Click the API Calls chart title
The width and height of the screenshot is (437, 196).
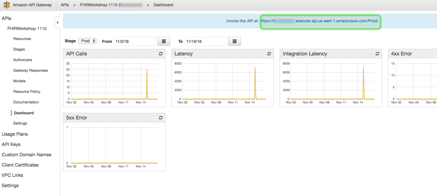77,54
